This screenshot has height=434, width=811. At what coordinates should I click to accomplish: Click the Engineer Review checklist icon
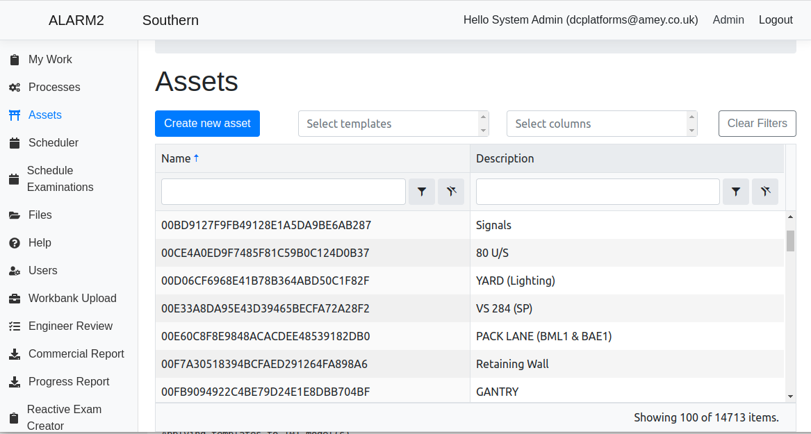click(15, 326)
